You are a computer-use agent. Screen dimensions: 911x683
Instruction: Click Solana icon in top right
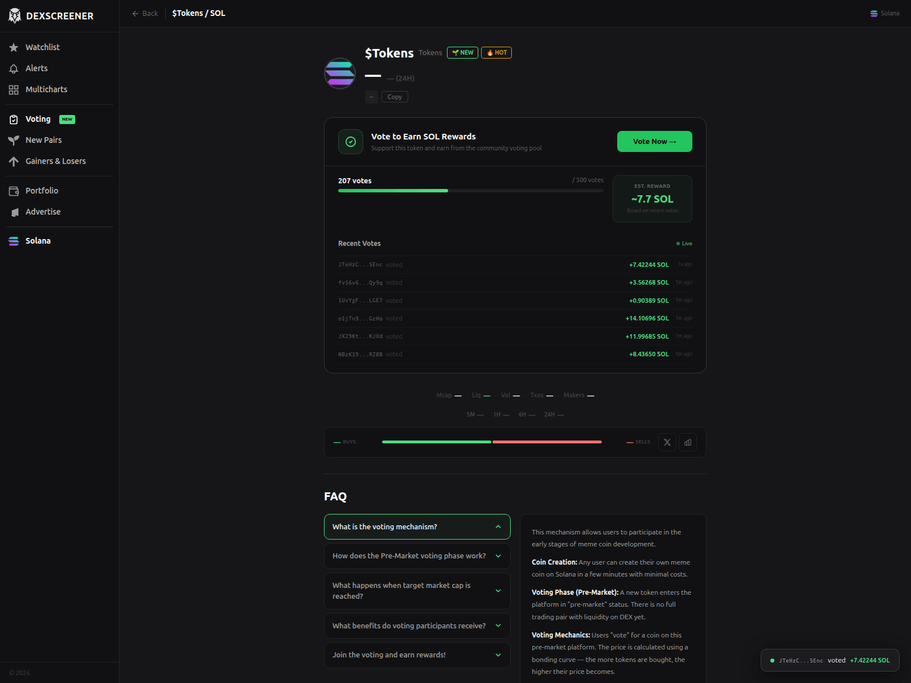873,13
